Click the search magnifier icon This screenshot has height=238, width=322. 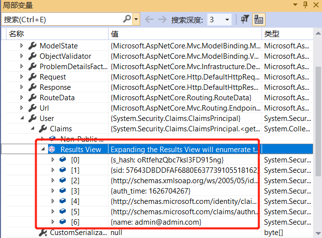pos(127,19)
